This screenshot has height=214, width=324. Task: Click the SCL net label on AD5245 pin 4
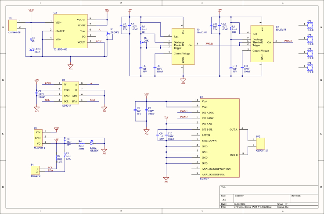pyautogui.click(x=47, y=100)
